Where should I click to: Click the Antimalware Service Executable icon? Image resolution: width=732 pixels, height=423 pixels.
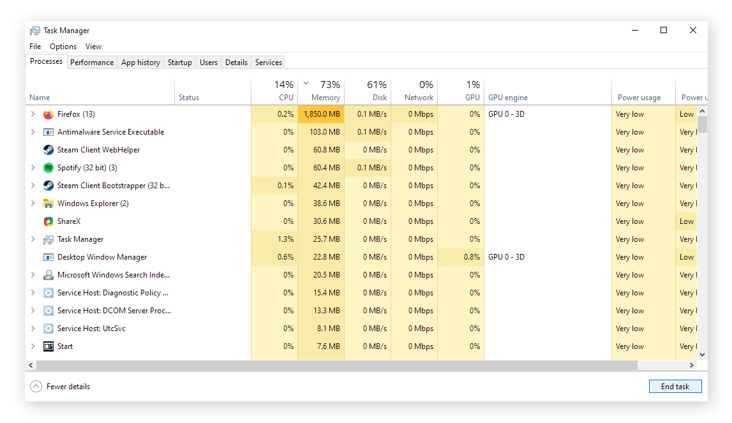pos(49,132)
